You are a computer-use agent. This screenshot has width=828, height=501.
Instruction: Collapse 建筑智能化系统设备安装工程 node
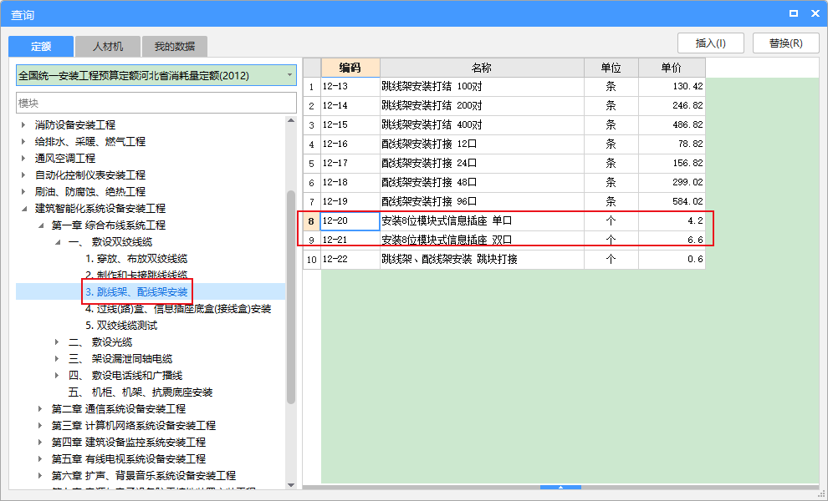pos(23,209)
